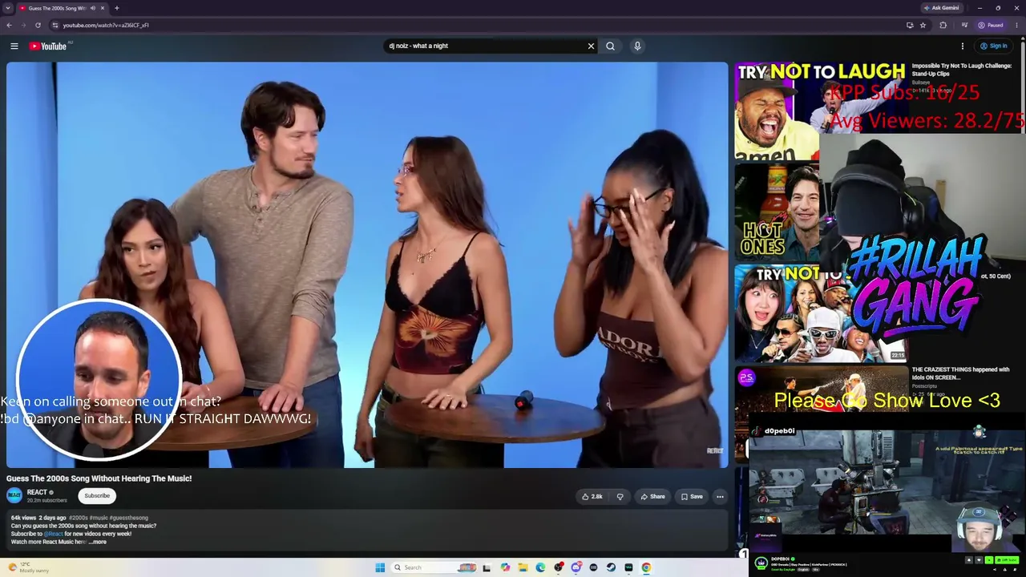The image size is (1026, 577).
Task: Open the Copilot taskbar icon
Action: [x=505, y=567]
